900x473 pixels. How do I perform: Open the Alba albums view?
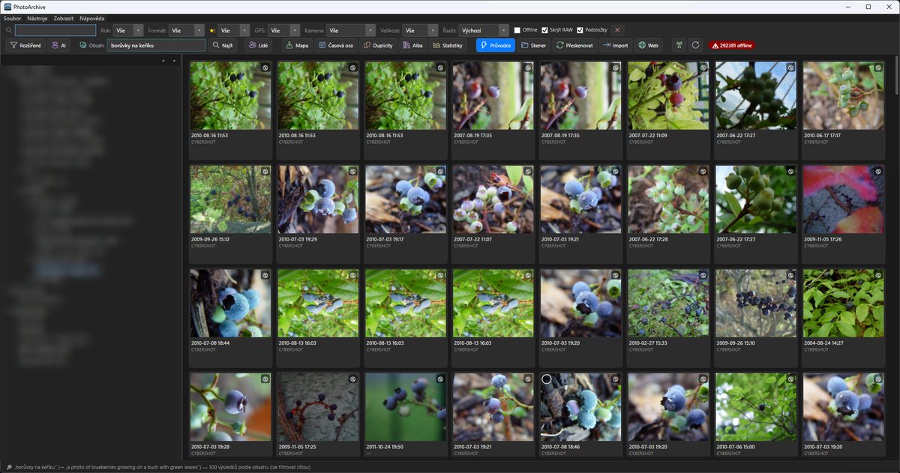click(x=412, y=45)
